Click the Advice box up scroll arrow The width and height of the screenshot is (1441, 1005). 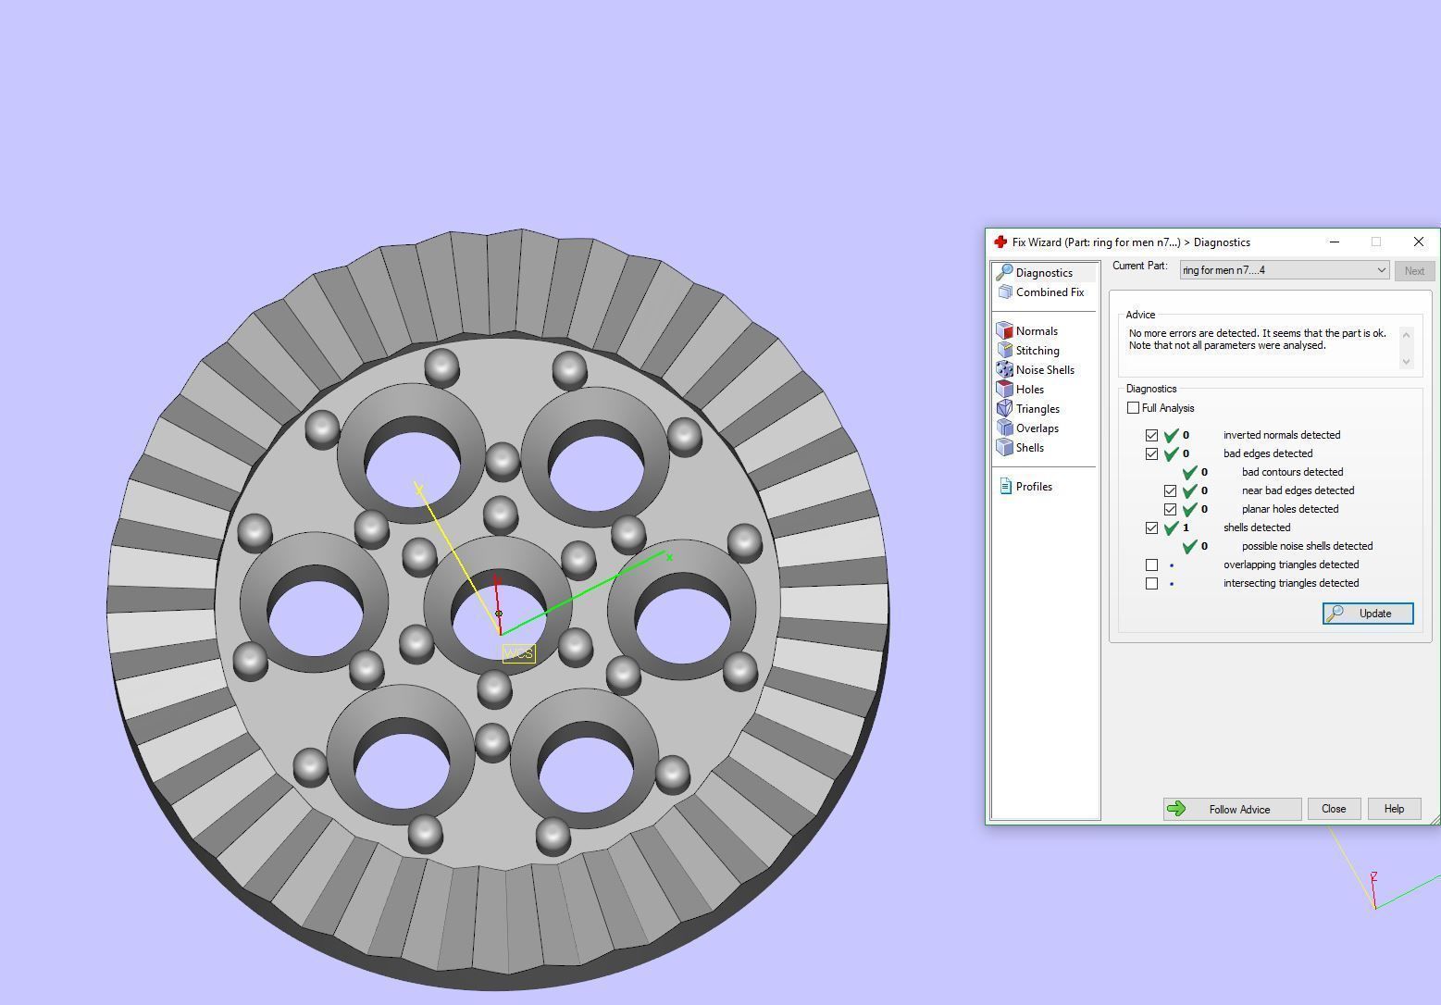[1407, 334]
